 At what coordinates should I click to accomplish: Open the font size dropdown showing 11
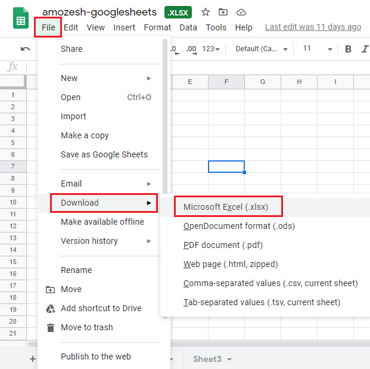315,49
